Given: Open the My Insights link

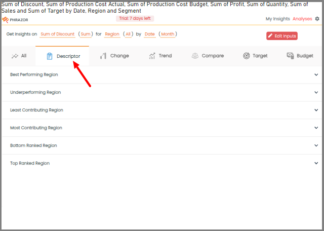Looking at the screenshot, I should point(278,19).
